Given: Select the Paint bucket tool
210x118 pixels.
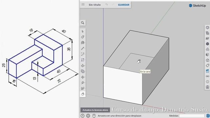Looking at the screenshot, I should click(x=83, y=43).
